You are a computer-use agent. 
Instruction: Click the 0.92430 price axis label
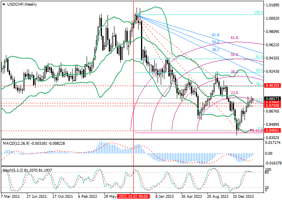coord(272,72)
